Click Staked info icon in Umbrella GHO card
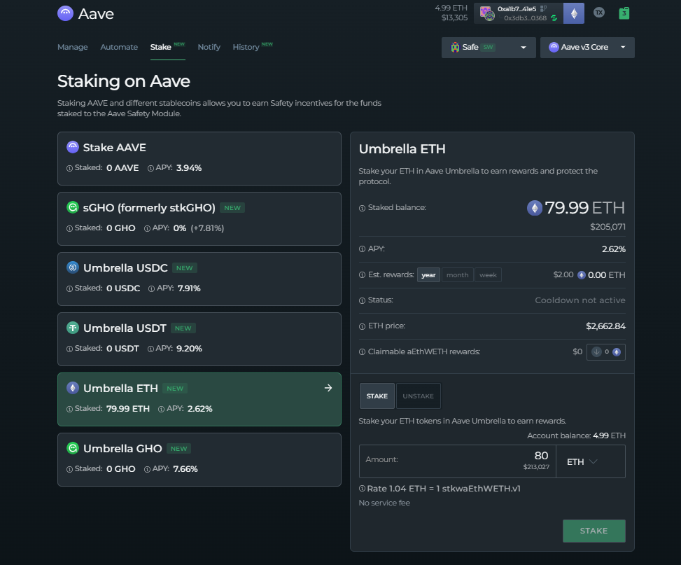This screenshot has width=681, height=565. [x=69, y=469]
